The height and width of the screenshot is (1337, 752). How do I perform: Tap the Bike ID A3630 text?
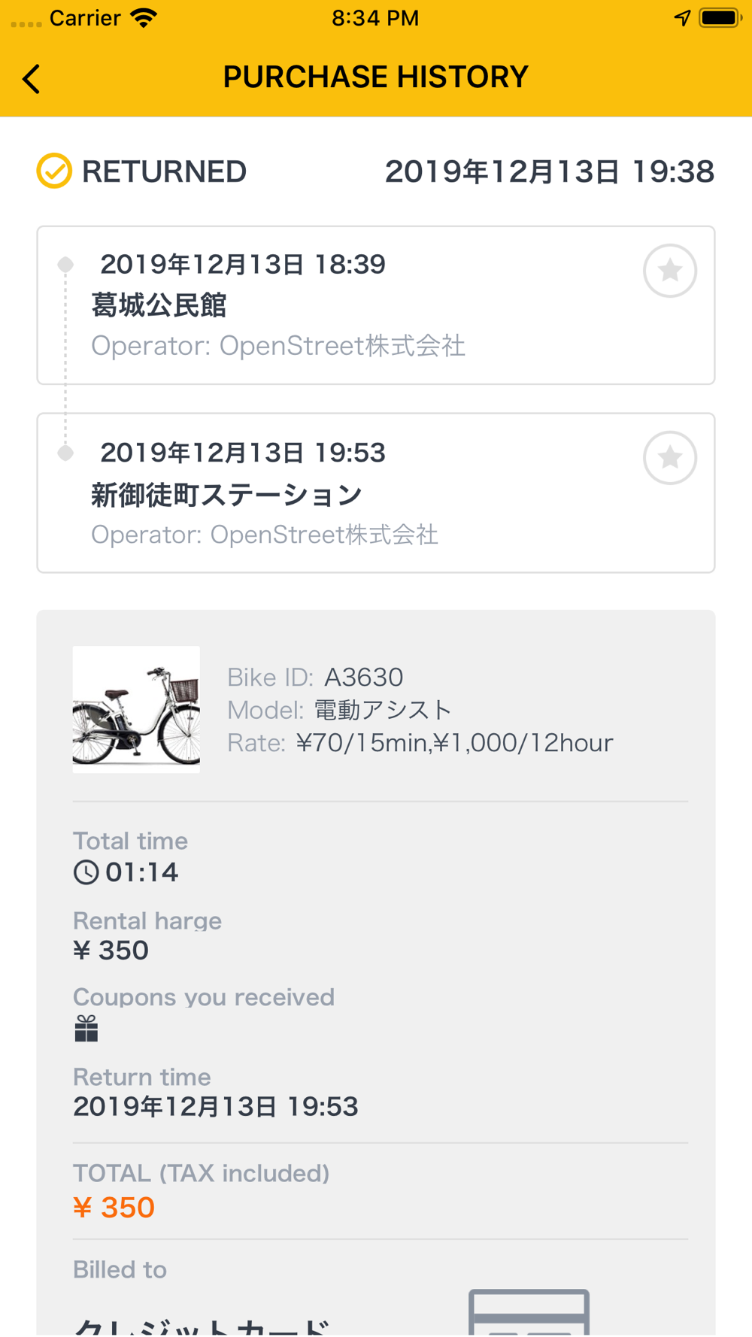tap(315, 678)
